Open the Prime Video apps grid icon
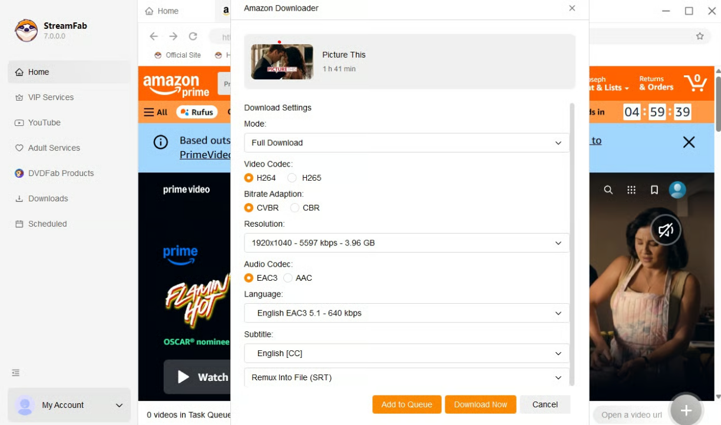The image size is (721, 425). 631,190
